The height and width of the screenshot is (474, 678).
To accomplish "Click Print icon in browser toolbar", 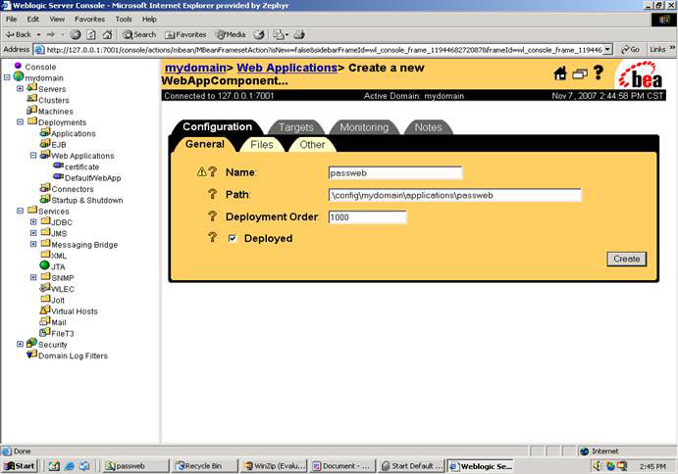I will coord(299,34).
